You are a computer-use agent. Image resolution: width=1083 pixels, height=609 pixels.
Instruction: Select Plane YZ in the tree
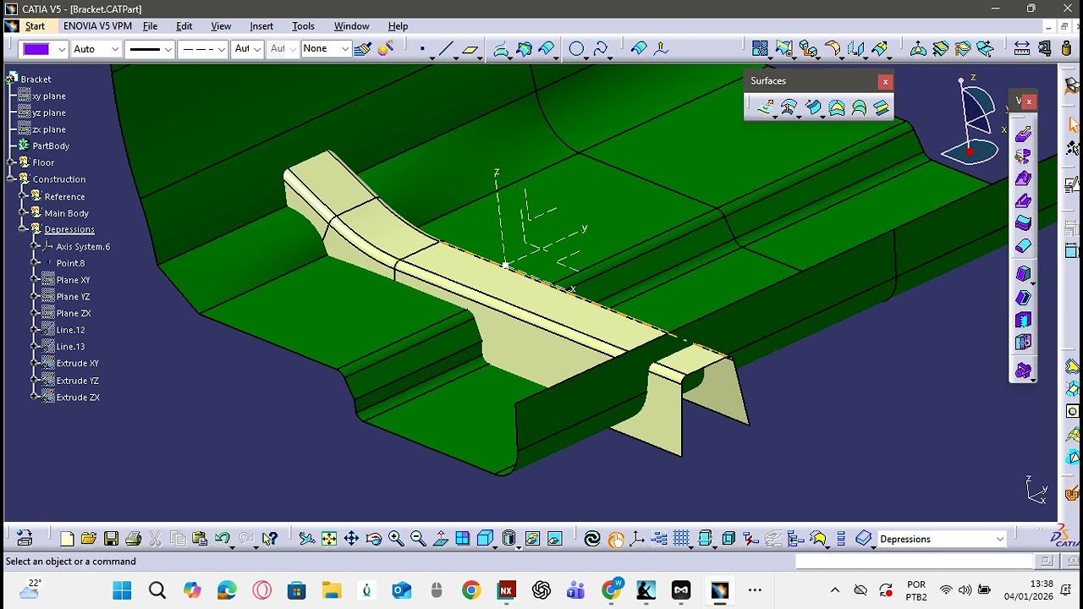(x=73, y=297)
